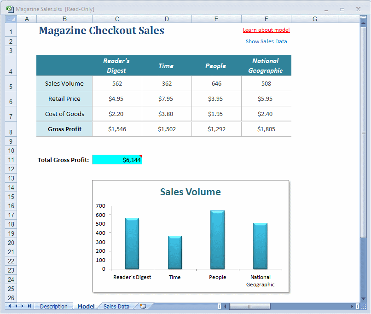Click the red comment indicator on Total Gross Profit cell
Viewport: 371px width, 314px height.
pyautogui.click(x=141, y=156)
